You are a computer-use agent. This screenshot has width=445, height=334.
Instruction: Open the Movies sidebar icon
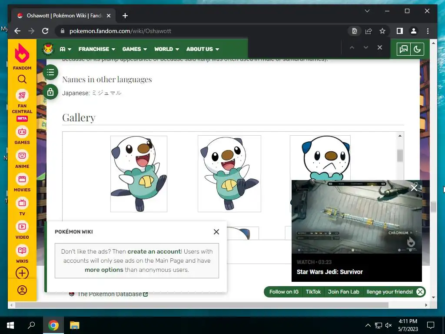coord(22,179)
